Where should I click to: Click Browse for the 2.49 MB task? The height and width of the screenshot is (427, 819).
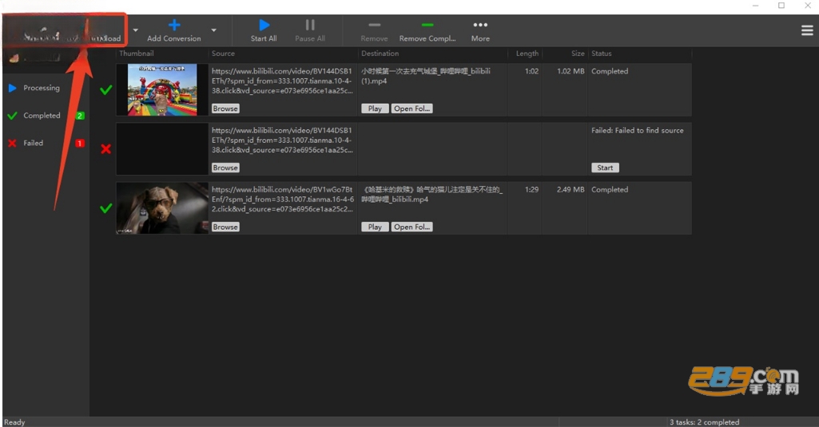(225, 227)
